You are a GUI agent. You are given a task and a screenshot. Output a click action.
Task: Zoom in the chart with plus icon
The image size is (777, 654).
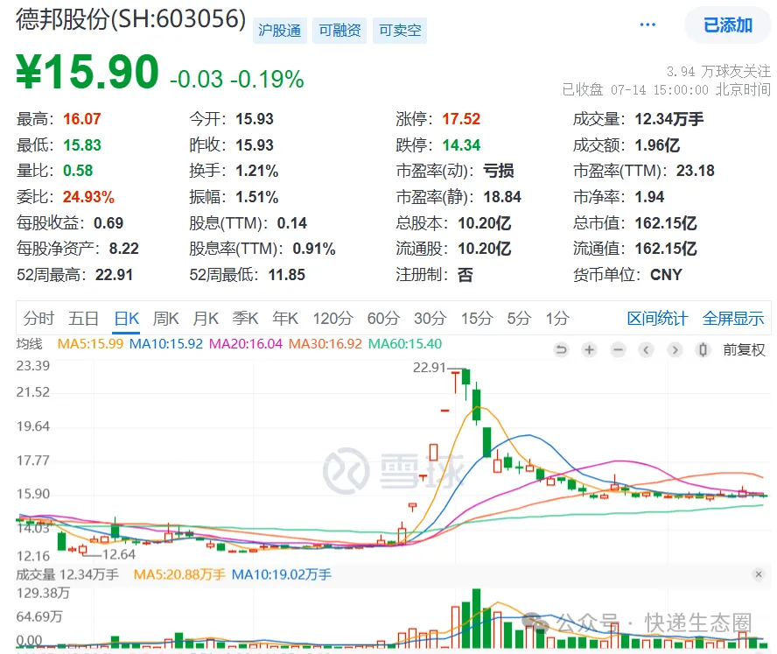pos(589,350)
